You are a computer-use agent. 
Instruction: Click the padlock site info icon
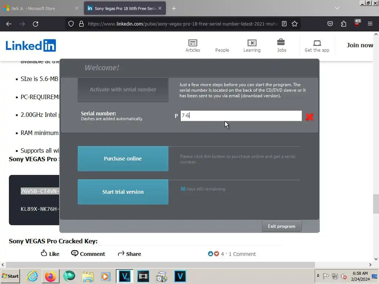(x=81, y=24)
